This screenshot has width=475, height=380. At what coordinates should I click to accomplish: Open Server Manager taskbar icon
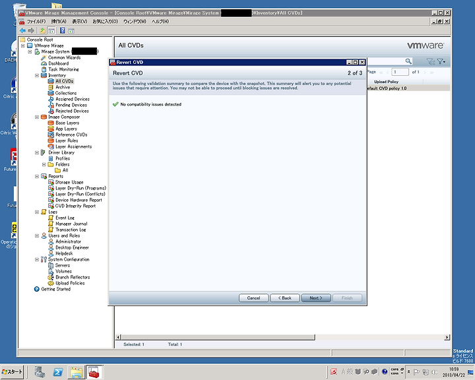40,372
